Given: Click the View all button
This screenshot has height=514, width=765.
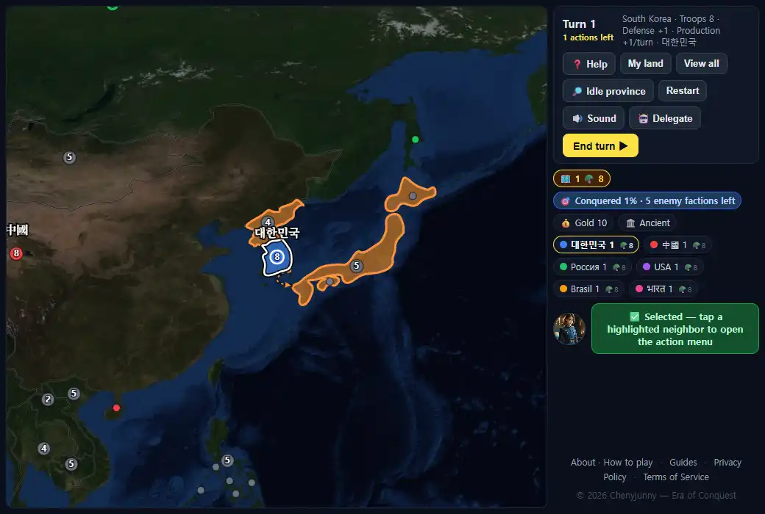Looking at the screenshot, I should (x=701, y=63).
